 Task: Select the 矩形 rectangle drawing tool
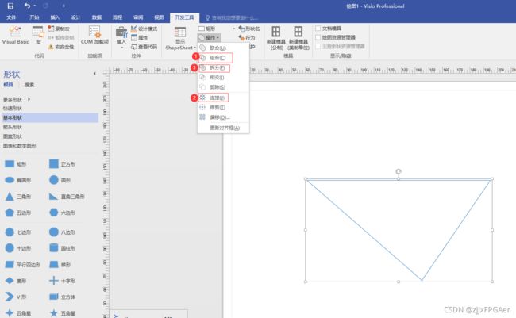click(x=206, y=29)
